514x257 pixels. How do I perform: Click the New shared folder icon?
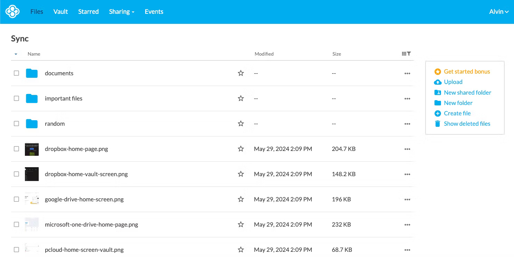coord(438,92)
